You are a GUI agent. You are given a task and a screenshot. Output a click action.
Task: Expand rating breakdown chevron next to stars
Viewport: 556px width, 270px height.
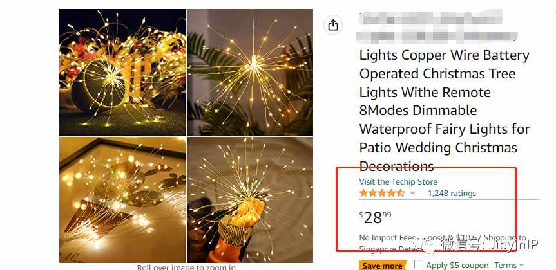click(x=412, y=194)
